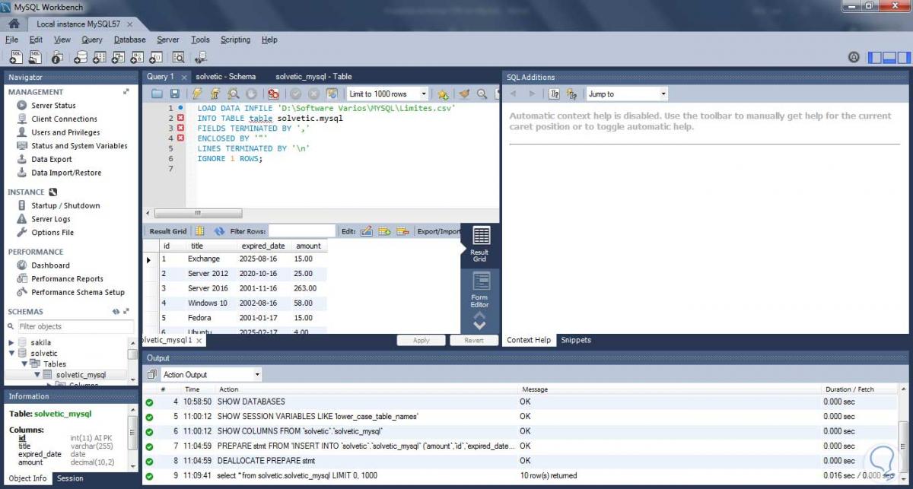Image resolution: width=913 pixels, height=489 pixels.
Task: Insert a new row icon
Action: [385, 230]
